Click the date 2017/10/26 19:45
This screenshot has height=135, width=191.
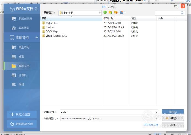113,27
